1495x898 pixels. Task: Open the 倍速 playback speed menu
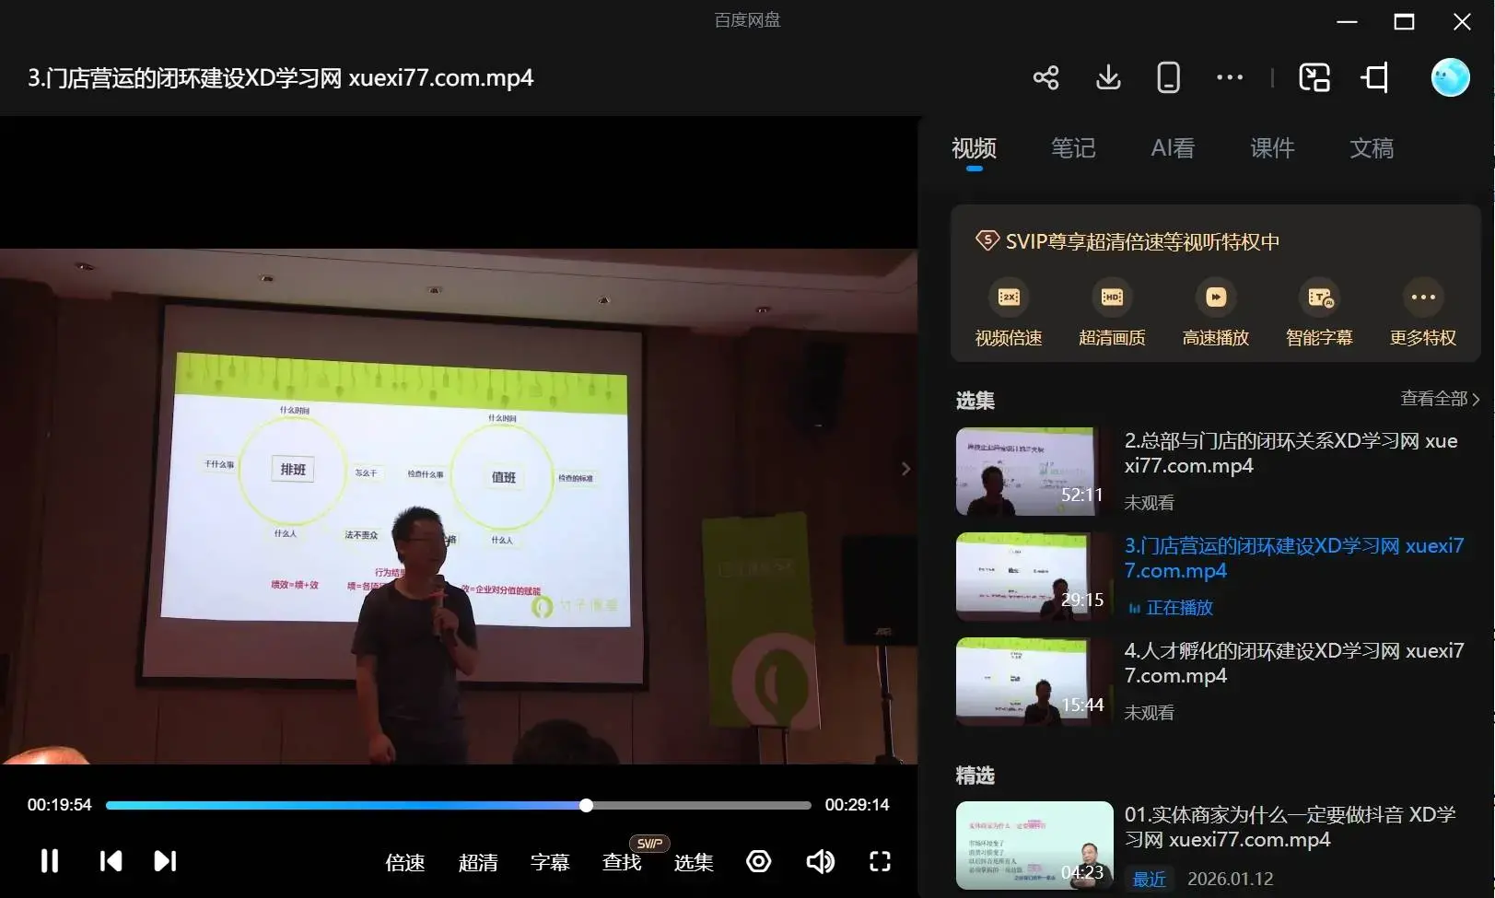[405, 863]
